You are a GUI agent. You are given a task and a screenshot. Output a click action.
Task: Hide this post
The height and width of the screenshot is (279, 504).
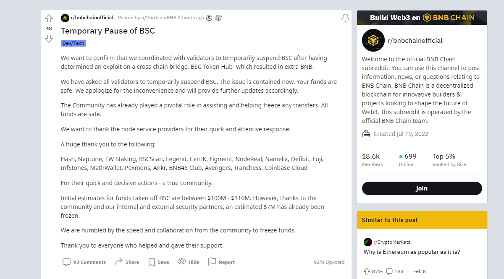click(189, 262)
